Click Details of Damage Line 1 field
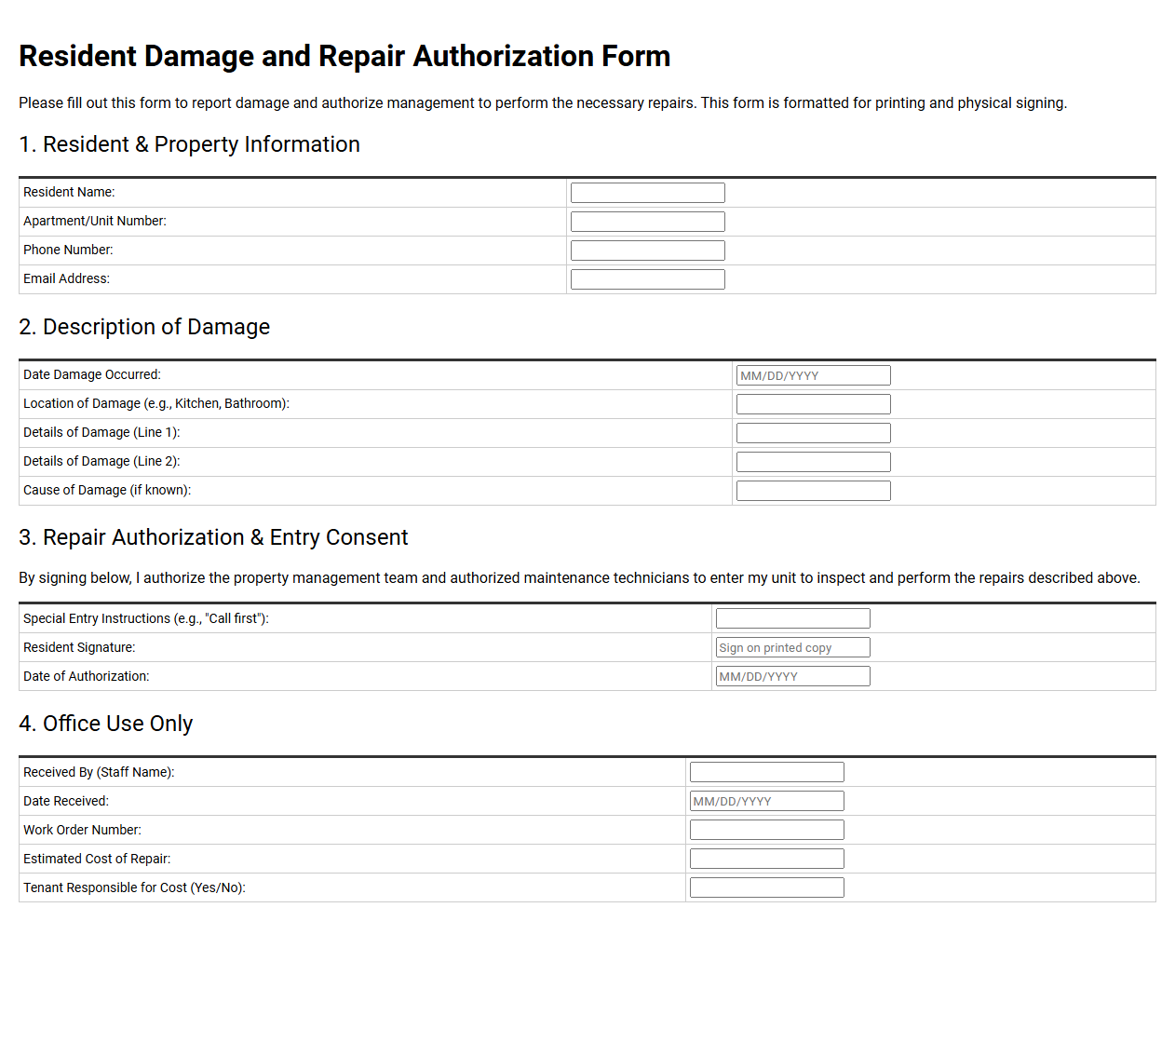The height and width of the screenshot is (1043, 1175). (813, 433)
